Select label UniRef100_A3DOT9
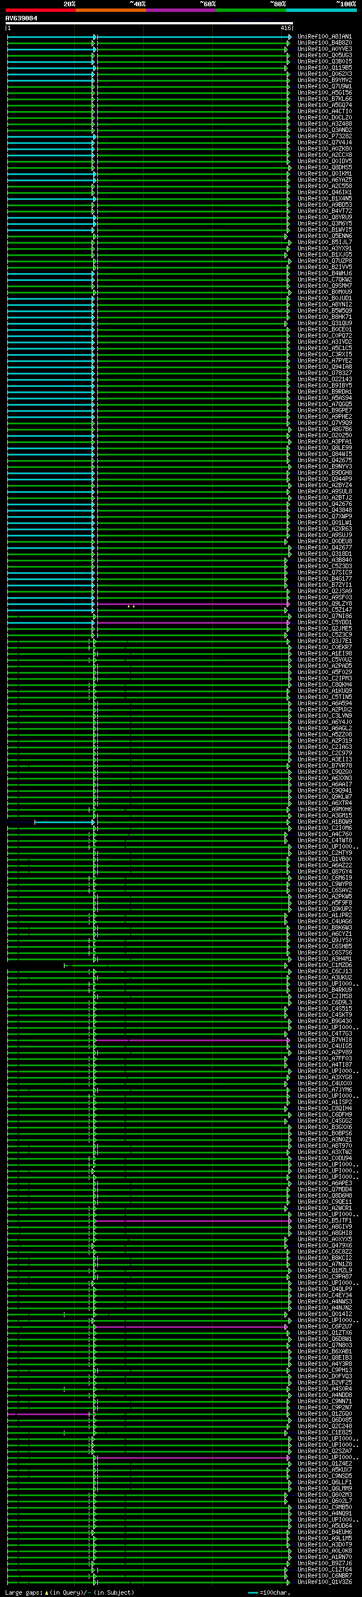The image size is (362, 1597). click(324, 1544)
